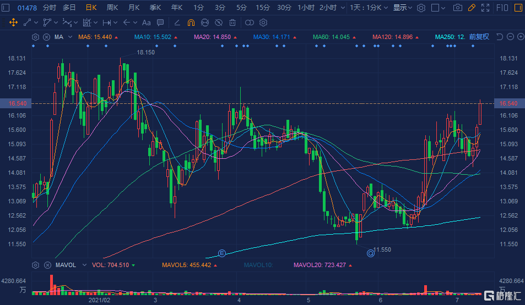
Task: Open F10 company information
Action: click(502, 8)
